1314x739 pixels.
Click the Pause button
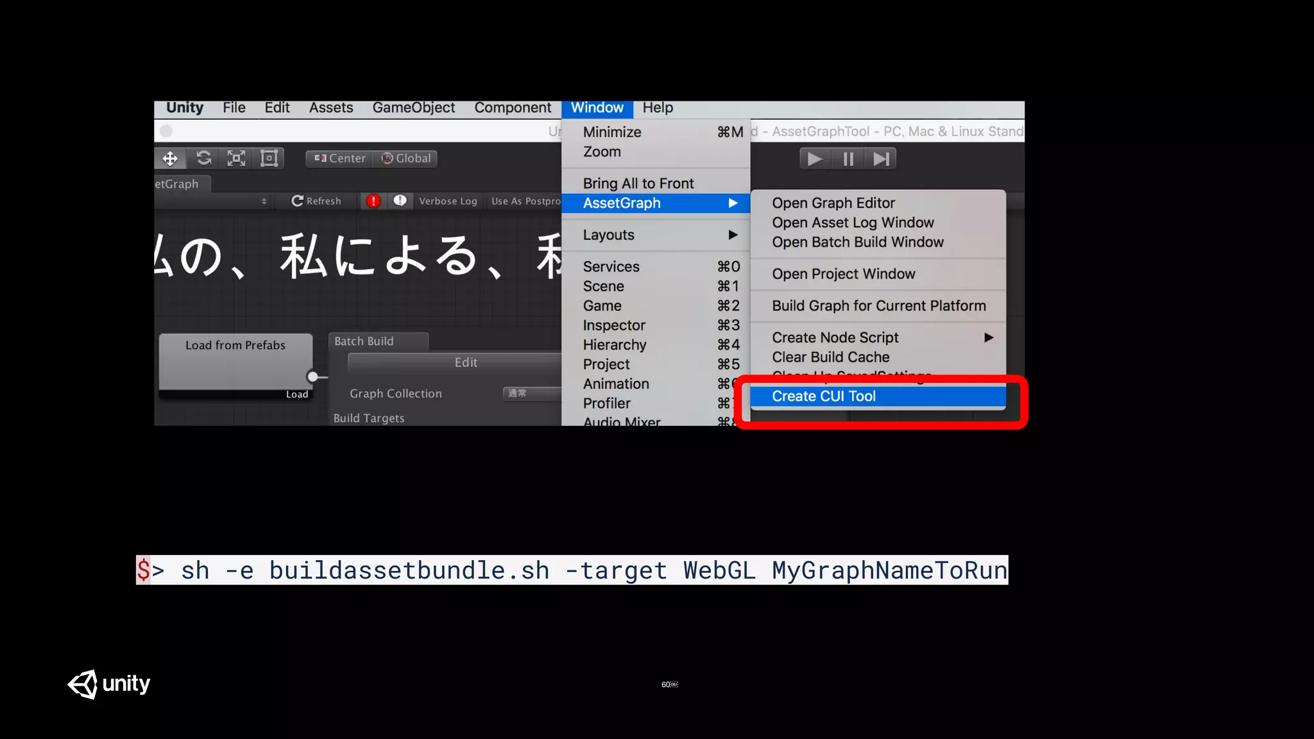point(848,158)
